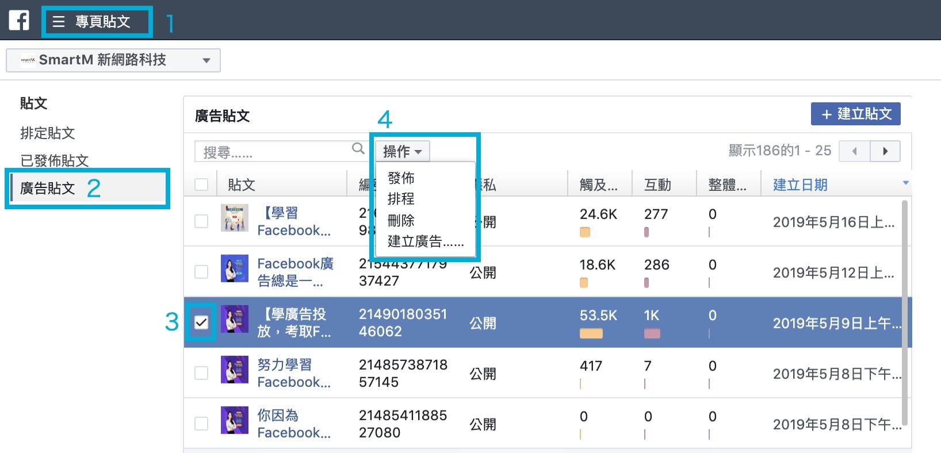Click post ID 2149018035146062
Image resolution: width=941 pixels, height=453 pixels.
(x=403, y=323)
